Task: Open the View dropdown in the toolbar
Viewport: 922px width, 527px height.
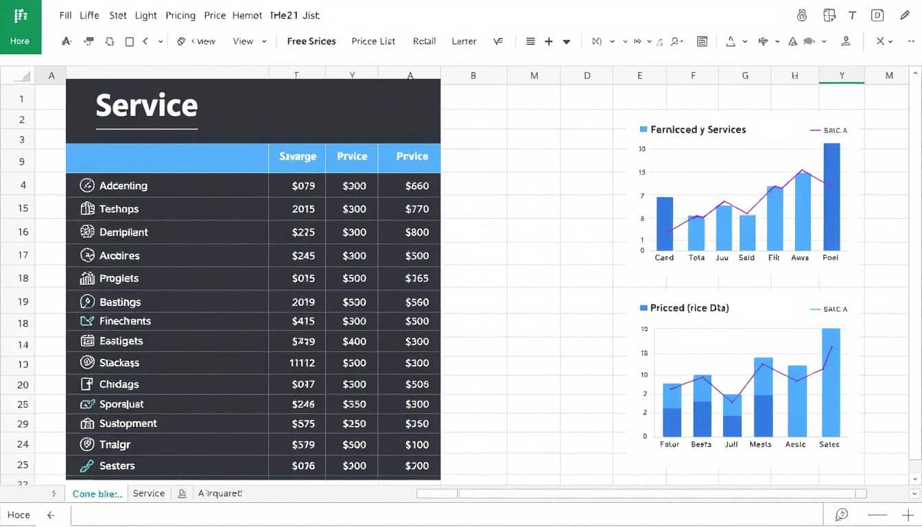Action: [x=250, y=41]
